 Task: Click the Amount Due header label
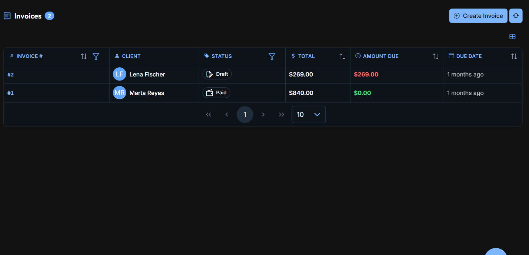coord(380,56)
